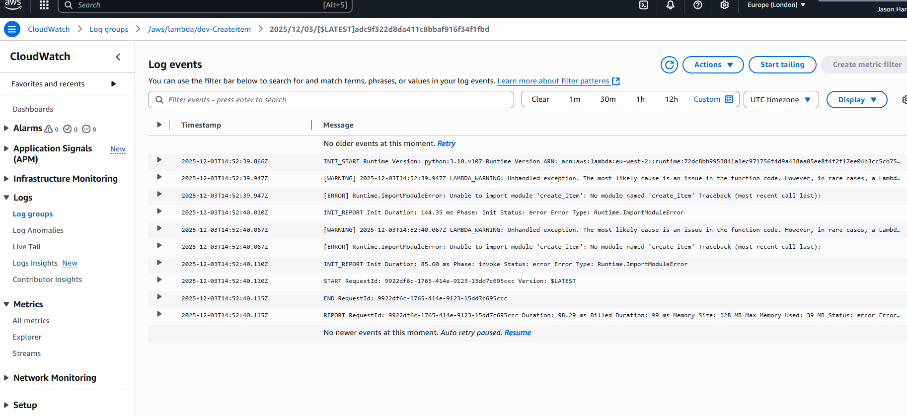Open Log groups in sidebar
The height and width of the screenshot is (416, 907).
(x=33, y=214)
